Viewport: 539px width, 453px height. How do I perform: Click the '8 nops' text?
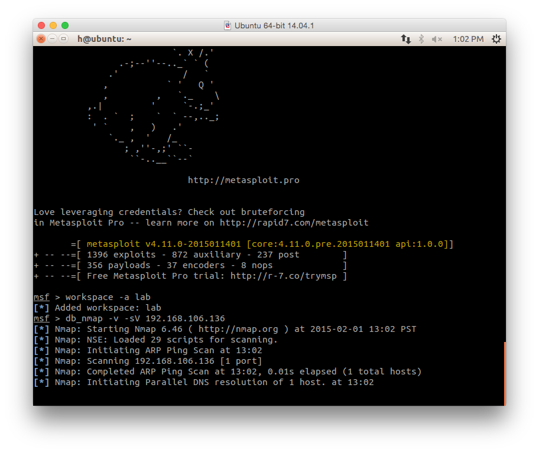click(256, 266)
